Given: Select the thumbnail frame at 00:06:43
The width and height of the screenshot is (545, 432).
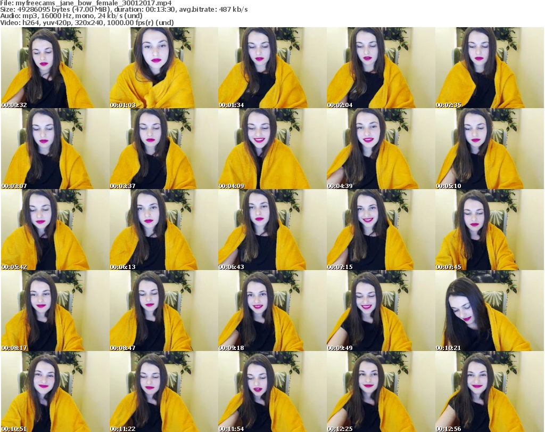Looking at the screenshot, I should (x=272, y=230).
